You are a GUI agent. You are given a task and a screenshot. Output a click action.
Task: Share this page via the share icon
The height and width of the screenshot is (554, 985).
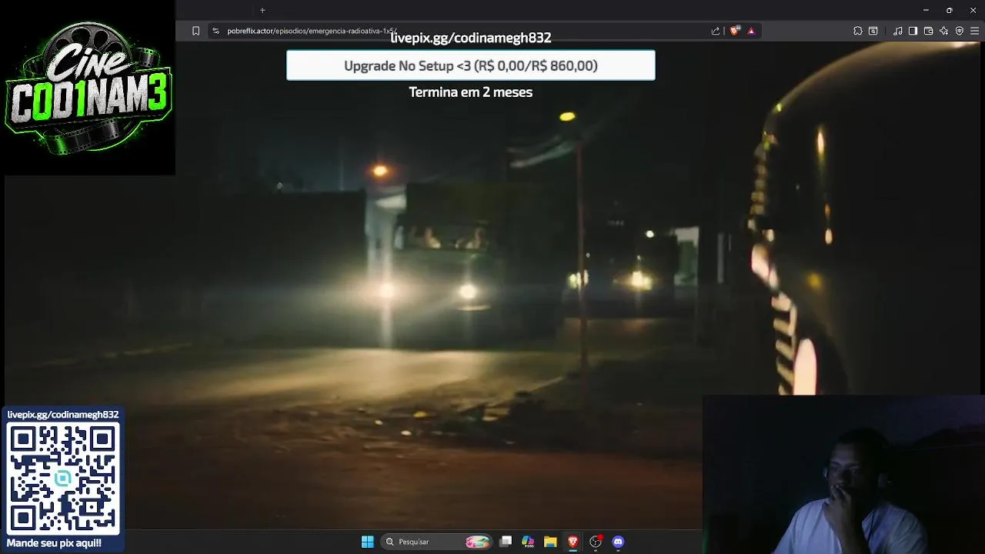[x=716, y=31]
